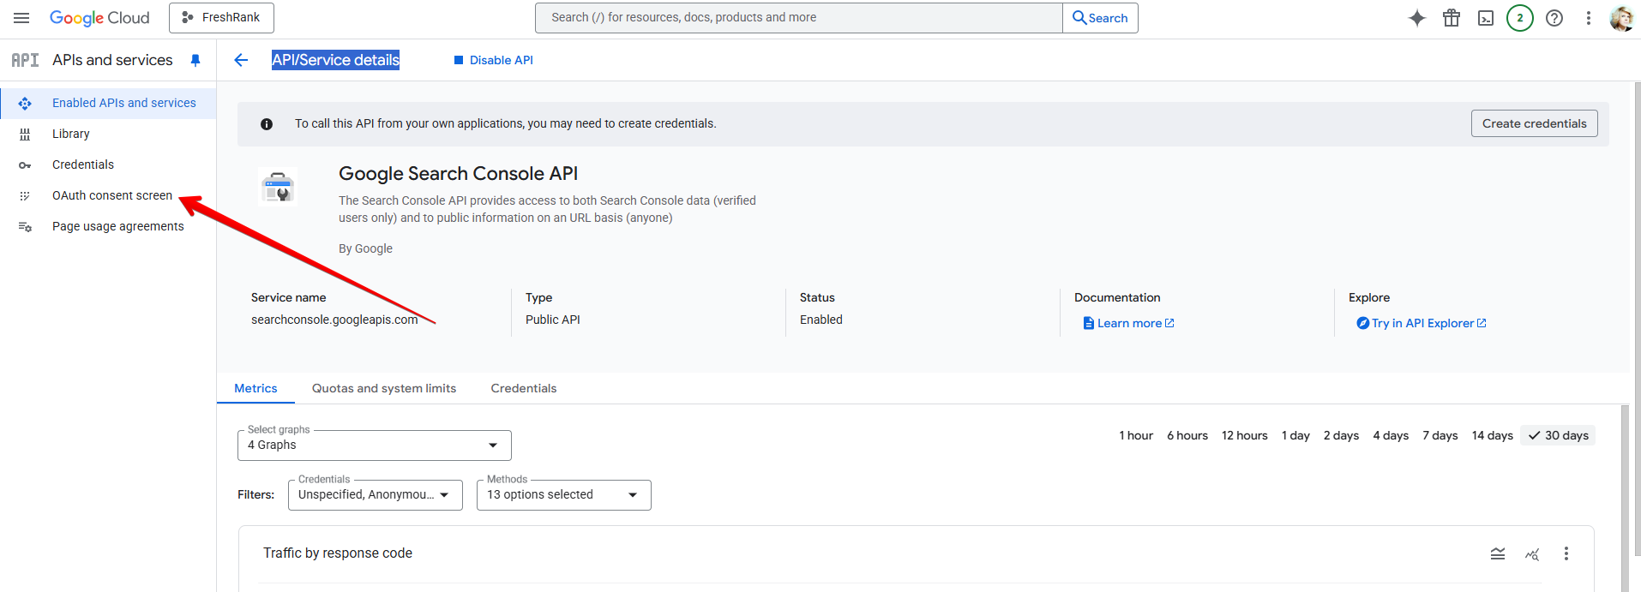Open the Gemini AI assistant sparkle icon

[1417, 18]
